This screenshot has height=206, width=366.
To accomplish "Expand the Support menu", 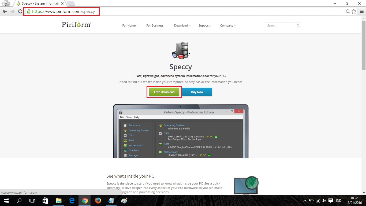I will pyautogui.click(x=205, y=25).
